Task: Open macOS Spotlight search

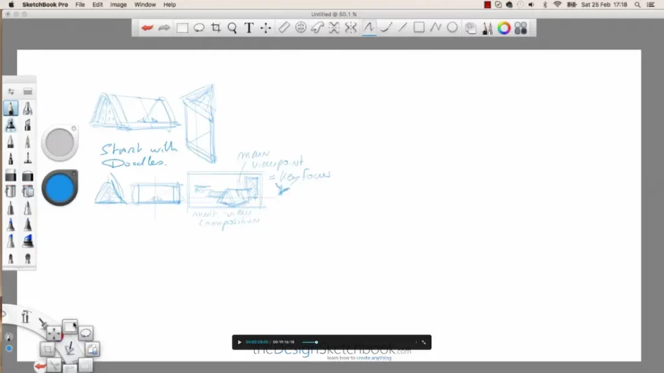Action: pos(638,5)
